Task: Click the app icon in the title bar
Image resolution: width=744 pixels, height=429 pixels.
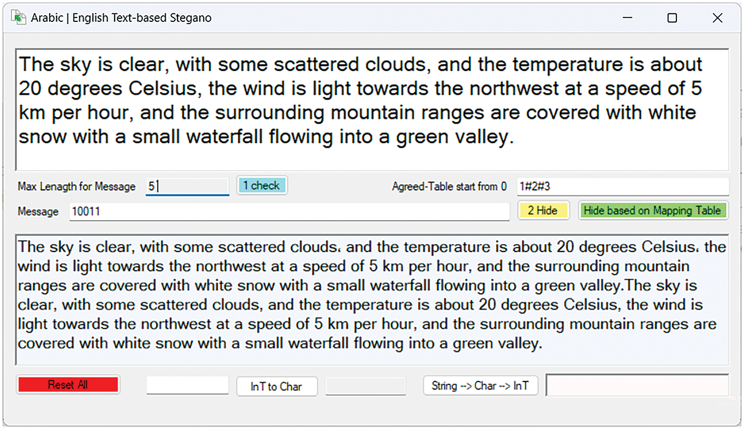Action: click(x=18, y=18)
